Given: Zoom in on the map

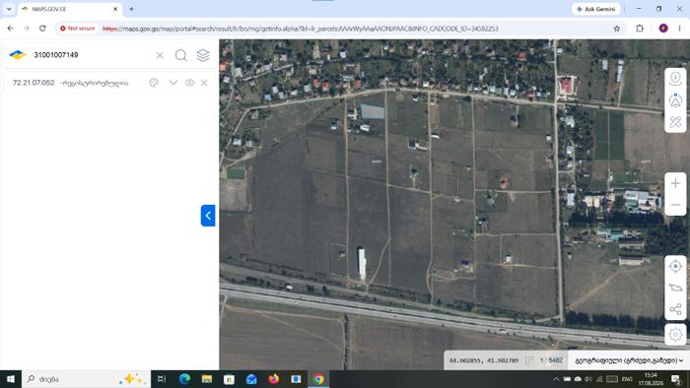Looking at the screenshot, I should pos(675,183).
